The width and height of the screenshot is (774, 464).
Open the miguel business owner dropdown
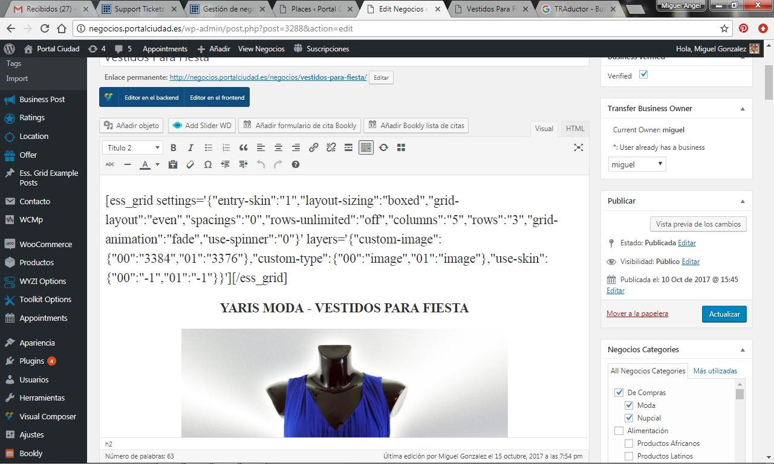click(637, 164)
